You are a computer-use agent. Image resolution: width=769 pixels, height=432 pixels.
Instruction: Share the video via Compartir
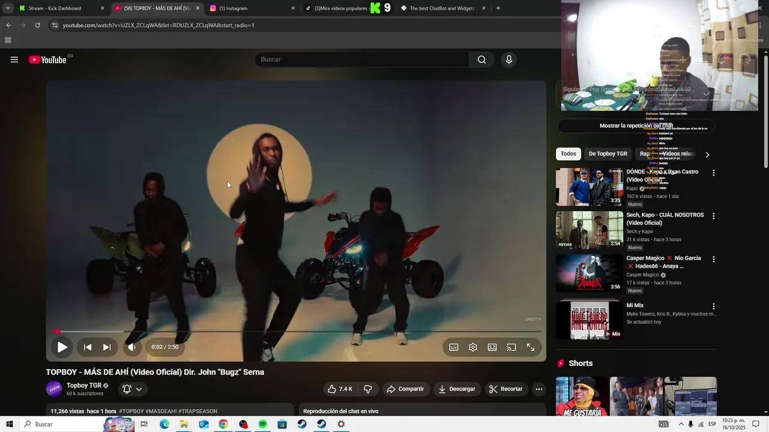[406, 389]
